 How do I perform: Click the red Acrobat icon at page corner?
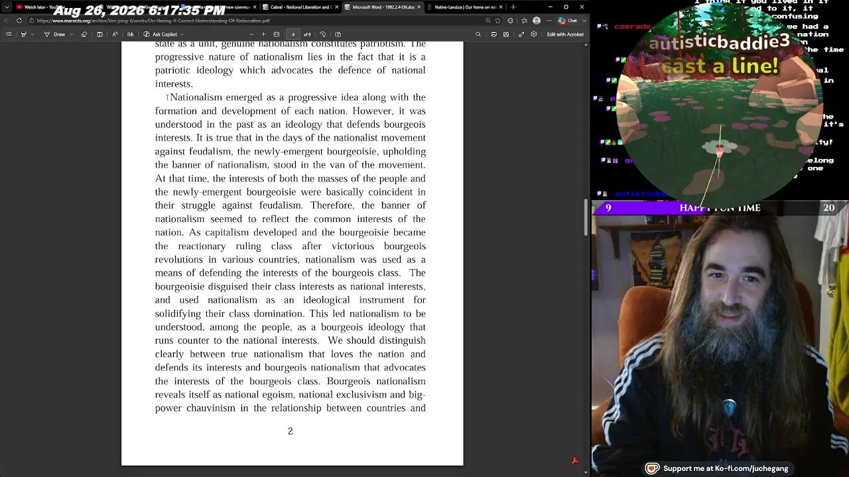pos(575,460)
